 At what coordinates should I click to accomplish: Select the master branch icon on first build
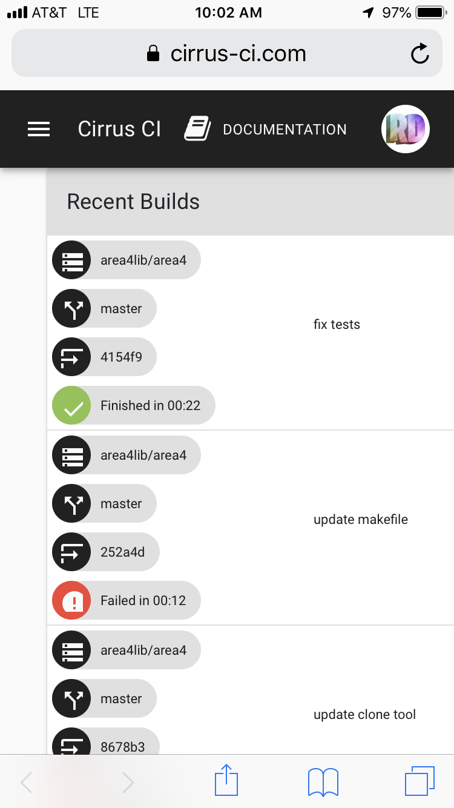click(x=71, y=308)
